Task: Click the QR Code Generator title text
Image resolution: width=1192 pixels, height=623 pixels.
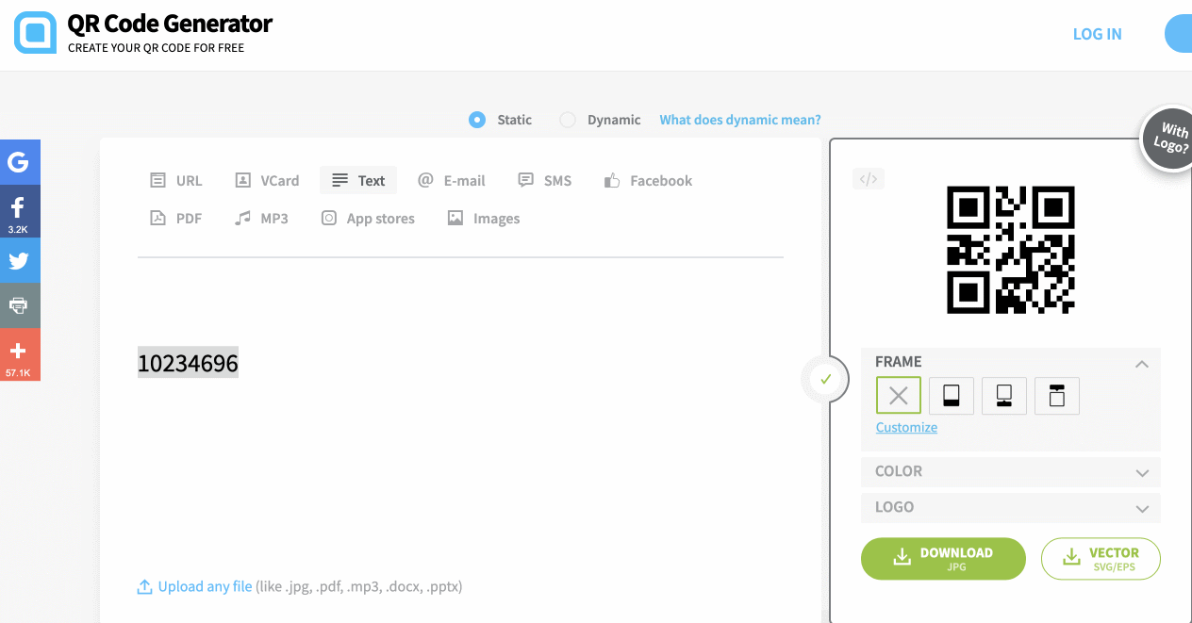Action: (x=170, y=24)
